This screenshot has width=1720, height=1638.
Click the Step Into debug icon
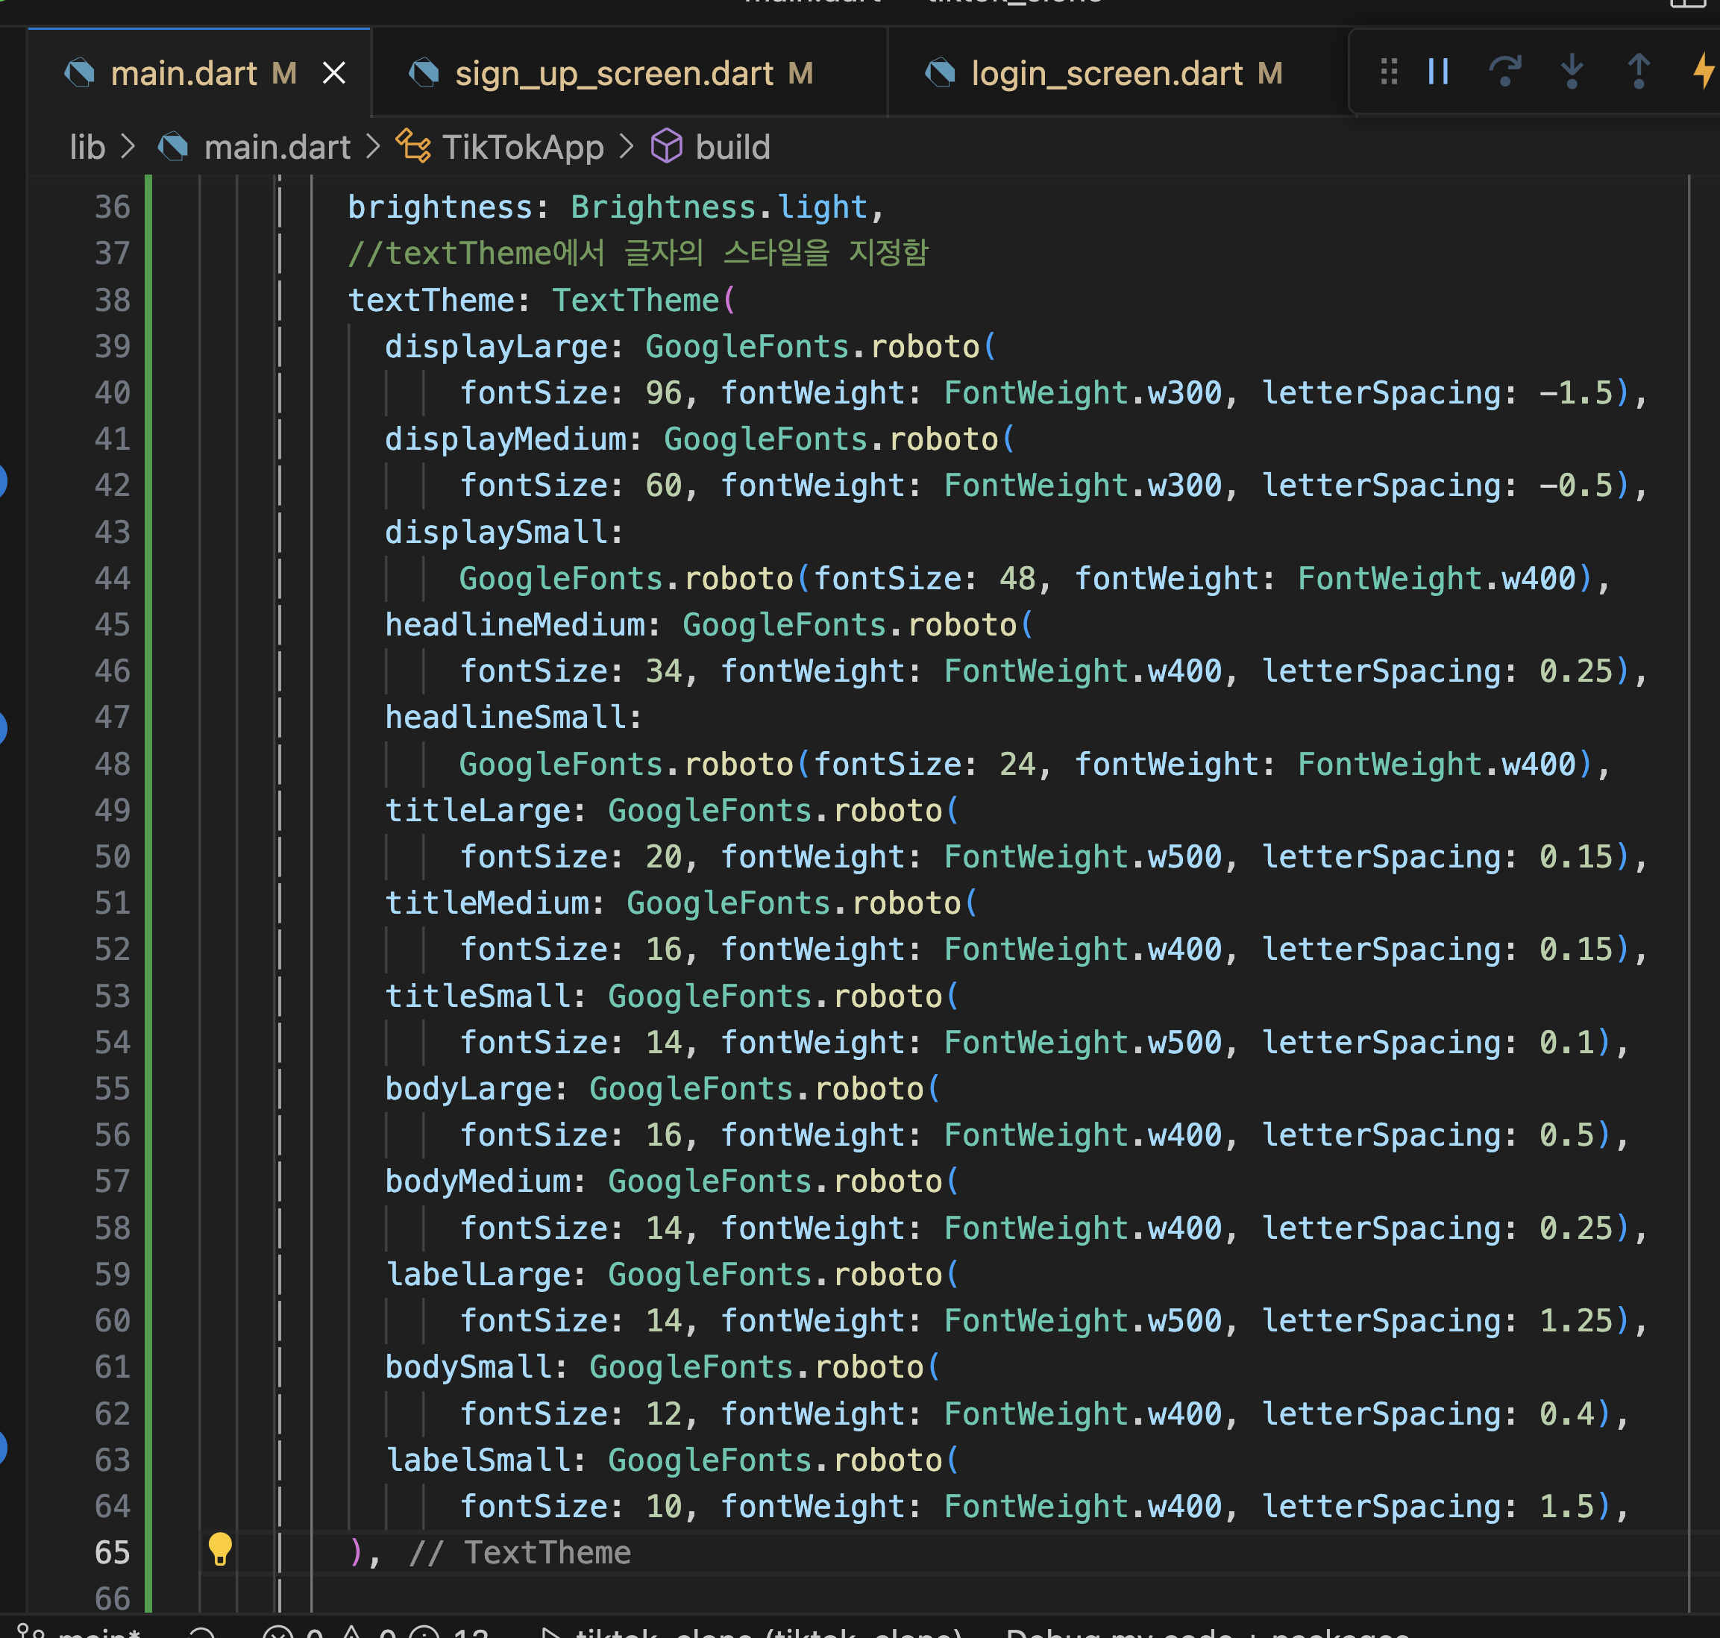tap(1572, 72)
